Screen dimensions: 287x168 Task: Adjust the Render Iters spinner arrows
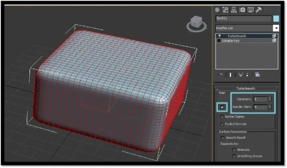pyautogui.click(x=270, y=107)
